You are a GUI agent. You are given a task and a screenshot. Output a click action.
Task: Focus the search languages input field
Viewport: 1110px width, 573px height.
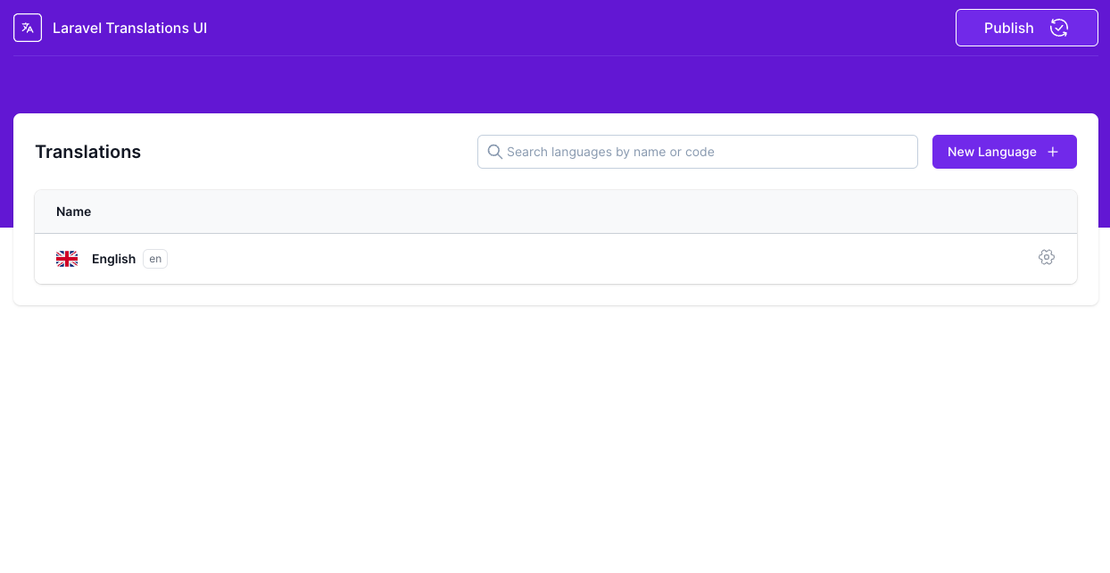point(697,152)
